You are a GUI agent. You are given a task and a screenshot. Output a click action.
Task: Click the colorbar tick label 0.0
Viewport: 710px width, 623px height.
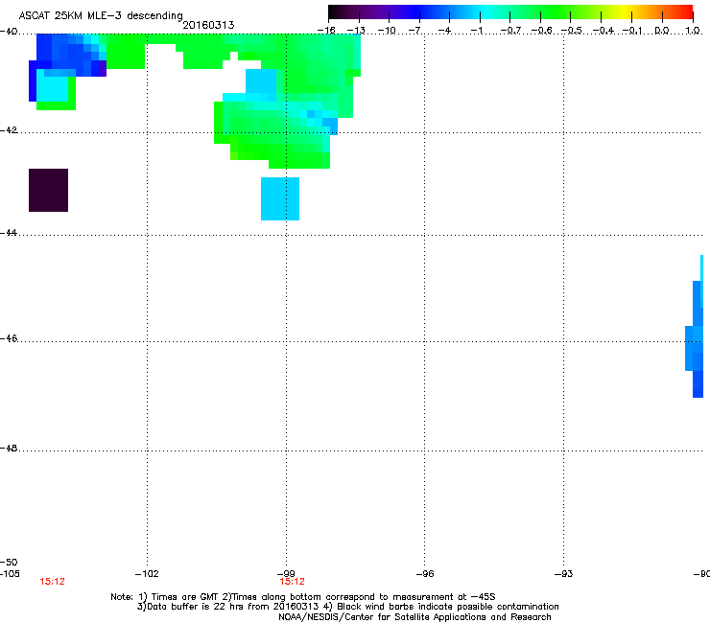click(662, 31)
